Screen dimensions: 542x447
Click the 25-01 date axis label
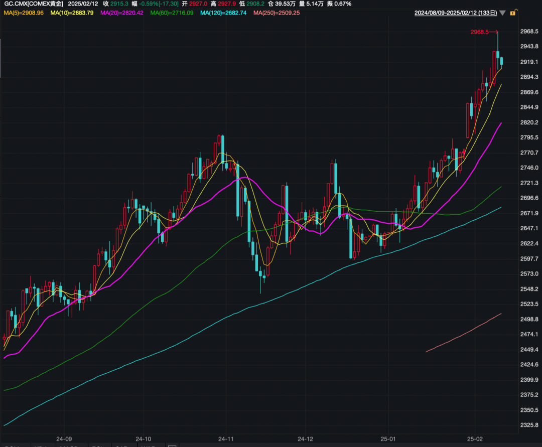(388, 439)
